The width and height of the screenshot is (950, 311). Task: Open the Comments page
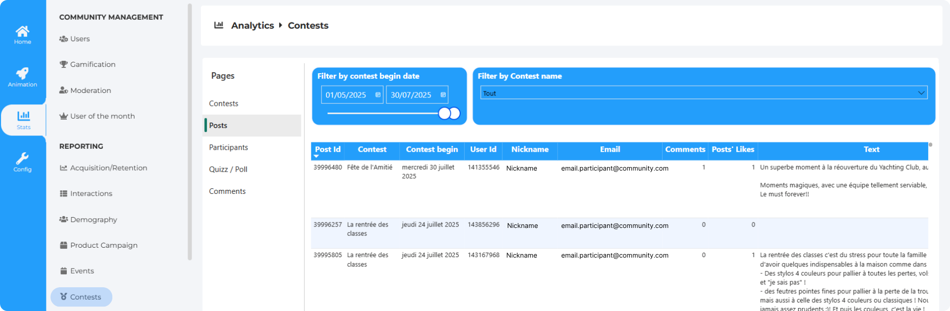click(x=227, y=191)
